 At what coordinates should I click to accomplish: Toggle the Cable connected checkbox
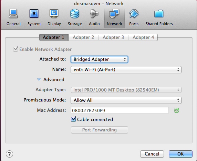[73, 119]
